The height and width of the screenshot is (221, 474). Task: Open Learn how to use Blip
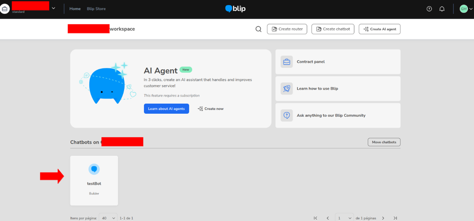pos(337,88)
